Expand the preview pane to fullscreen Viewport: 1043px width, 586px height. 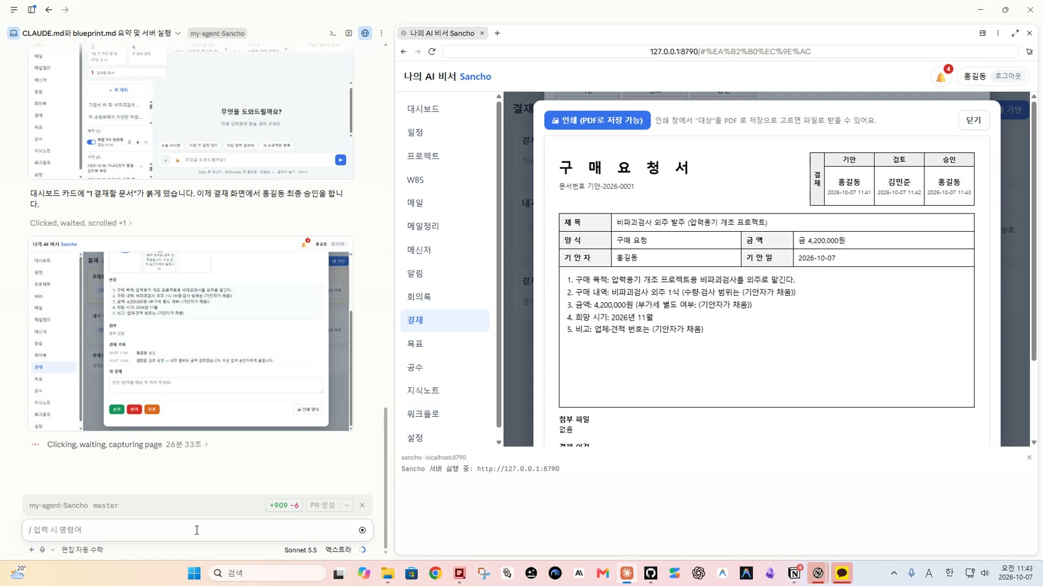pyautogui.click(x=1015, y=33)
